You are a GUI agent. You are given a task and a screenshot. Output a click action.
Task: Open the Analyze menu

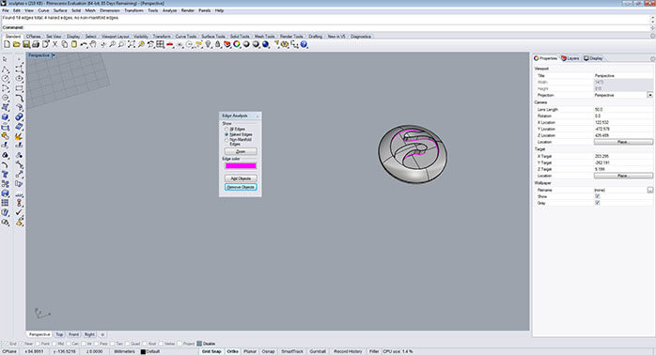tap(169, 10)
